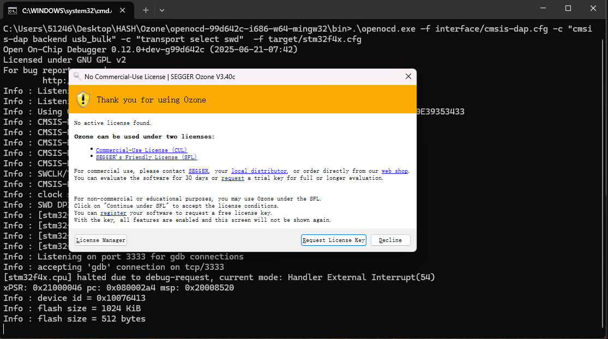Minimize the terminal window
The height and width of the screenshot is (339, 608).
tap(543, 9)
